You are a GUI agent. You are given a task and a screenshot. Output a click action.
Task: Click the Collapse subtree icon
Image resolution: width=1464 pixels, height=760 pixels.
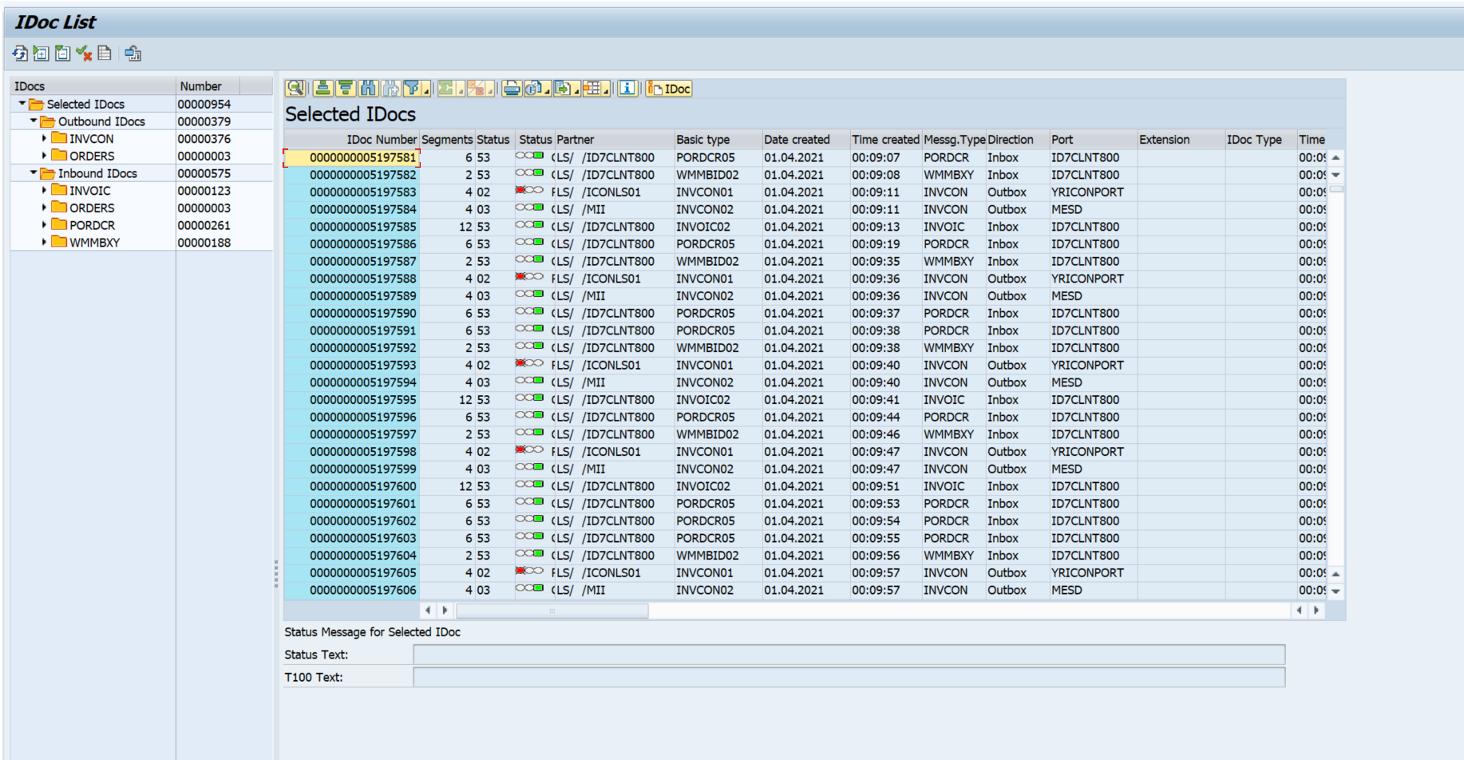pyautogui.click(x=62, y=53)
